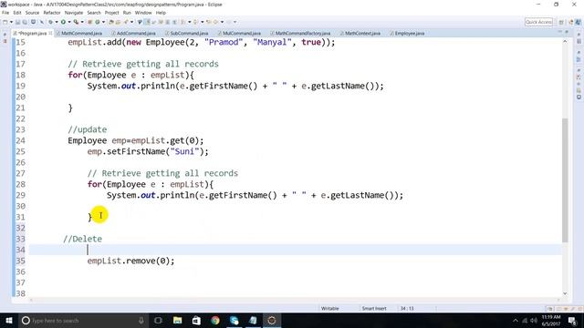
Task: Click the editor scroll down arrow
Action: pos(565,293)
